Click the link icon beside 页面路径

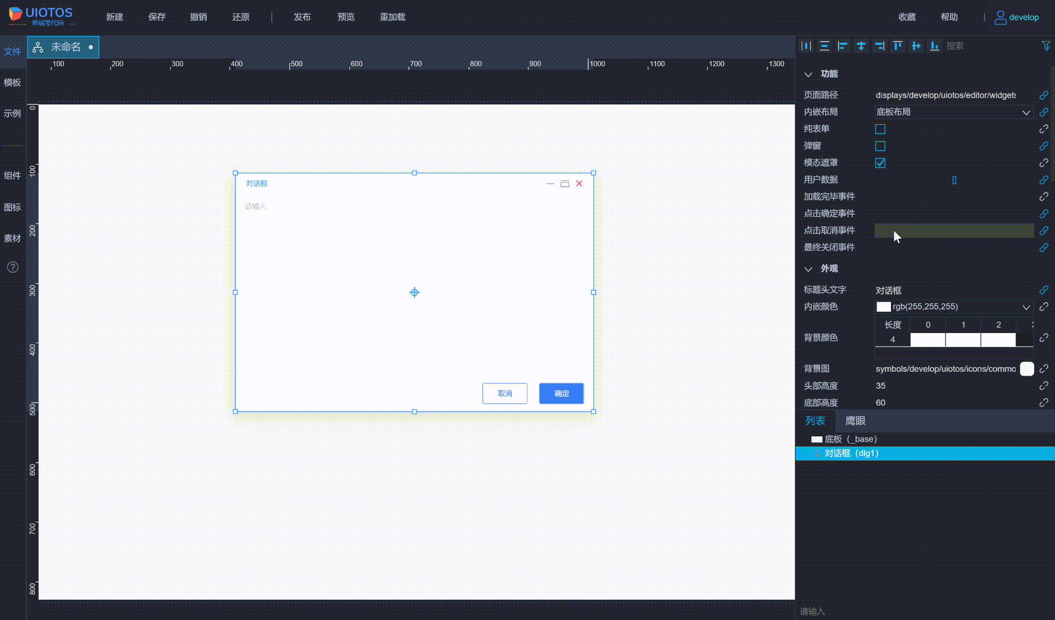point(1044,95)
